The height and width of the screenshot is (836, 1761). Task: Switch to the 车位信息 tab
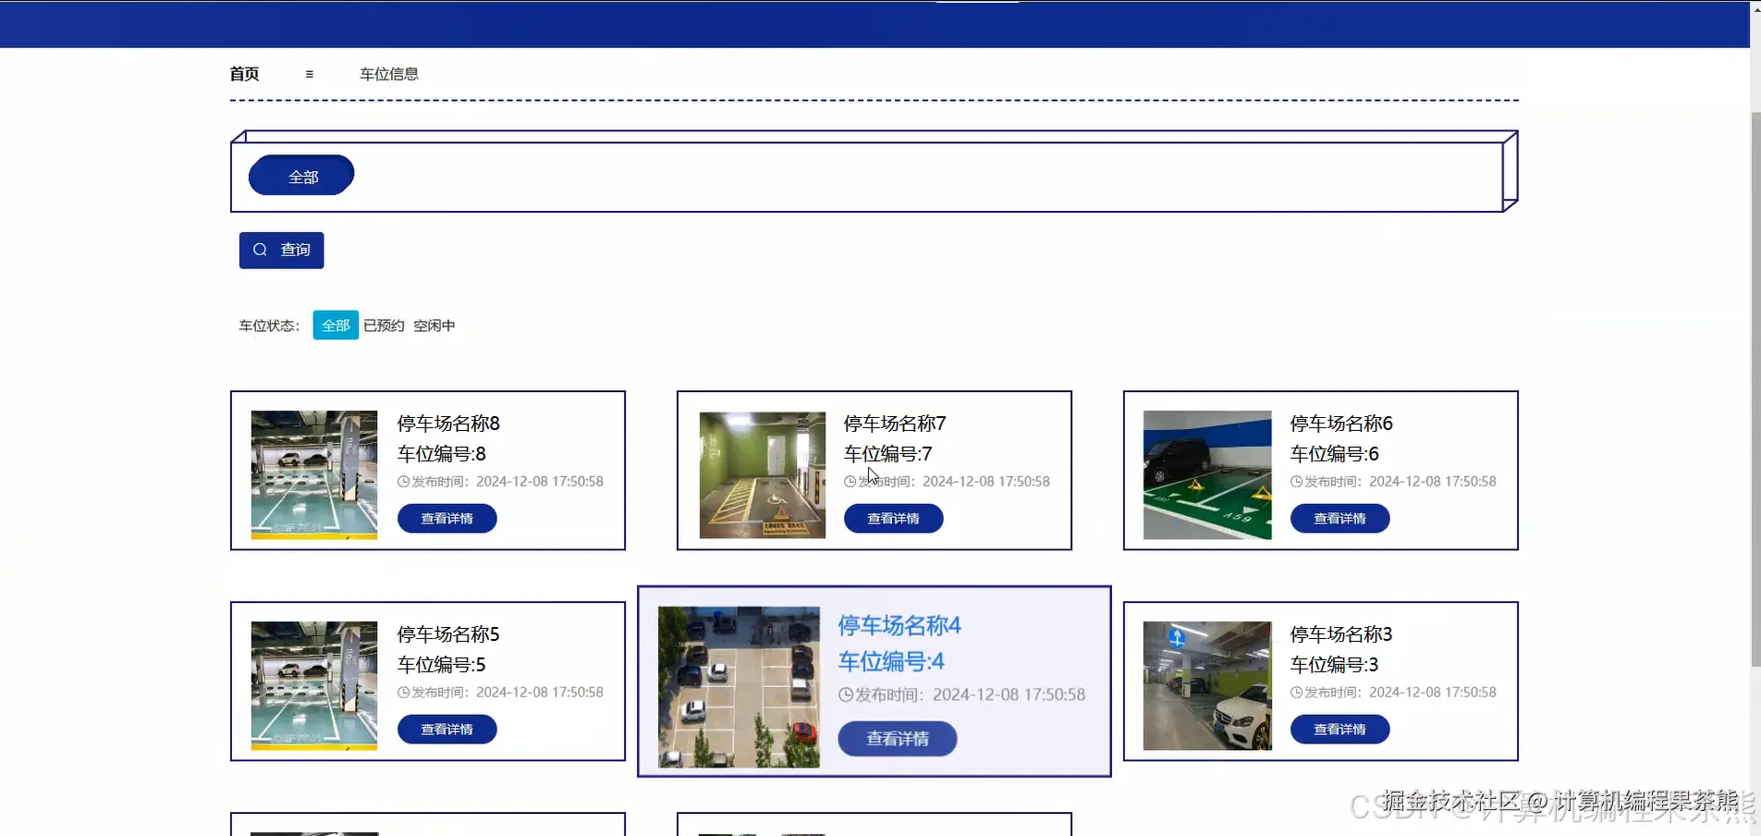[x=389, y=73]
